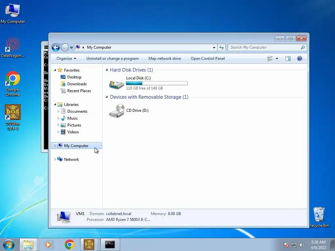335x251 pixels.
Task: Open the Start menu
Action: click(x=9, y=244)
